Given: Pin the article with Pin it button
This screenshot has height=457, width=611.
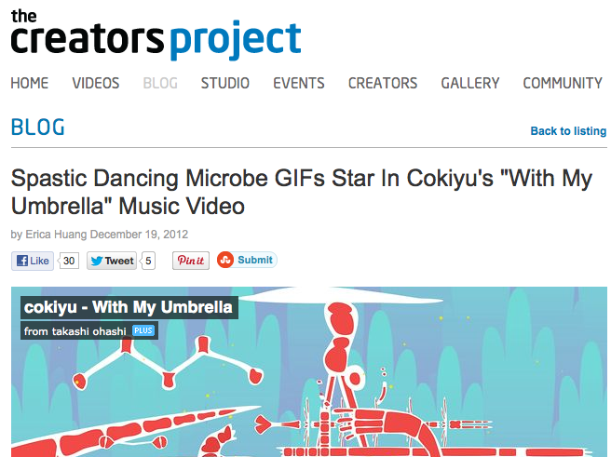Looking at the screenshot, I should point(191,261).
